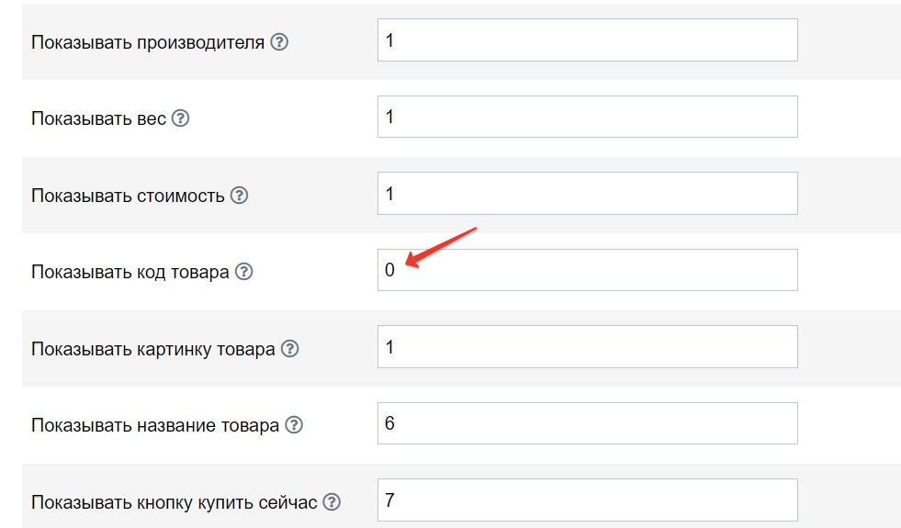Click the Показывать картинку товара label
Viewport: 901px width, 528px height.
point(152,349)
